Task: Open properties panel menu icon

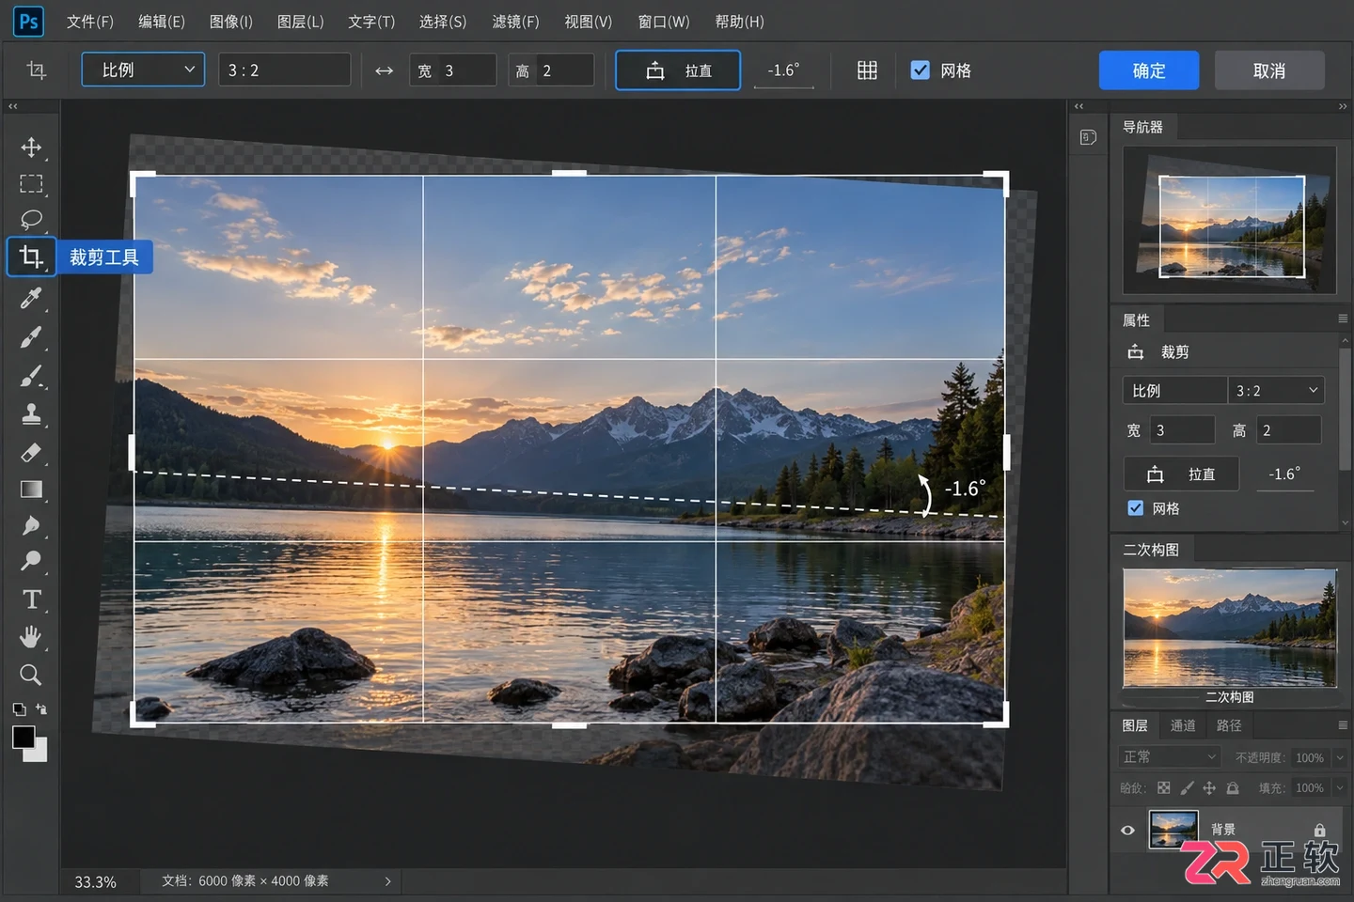Action: (1343, 319)
